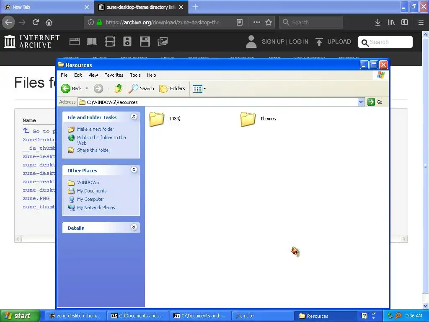The height and width of the screenshot is (322, 429).
Task: Click Share this folder
Action: [x=93, y=150]
